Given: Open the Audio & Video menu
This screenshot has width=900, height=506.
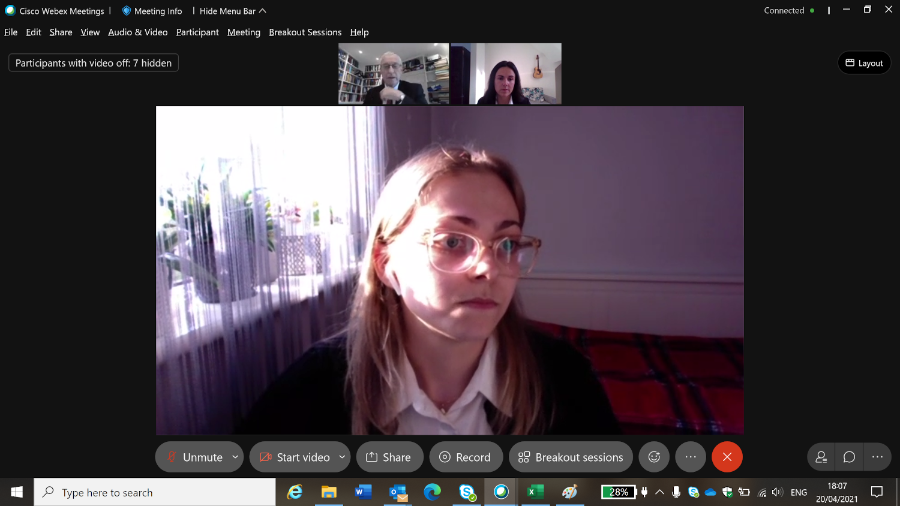Looking at the screenshot, I should (137, 32).
